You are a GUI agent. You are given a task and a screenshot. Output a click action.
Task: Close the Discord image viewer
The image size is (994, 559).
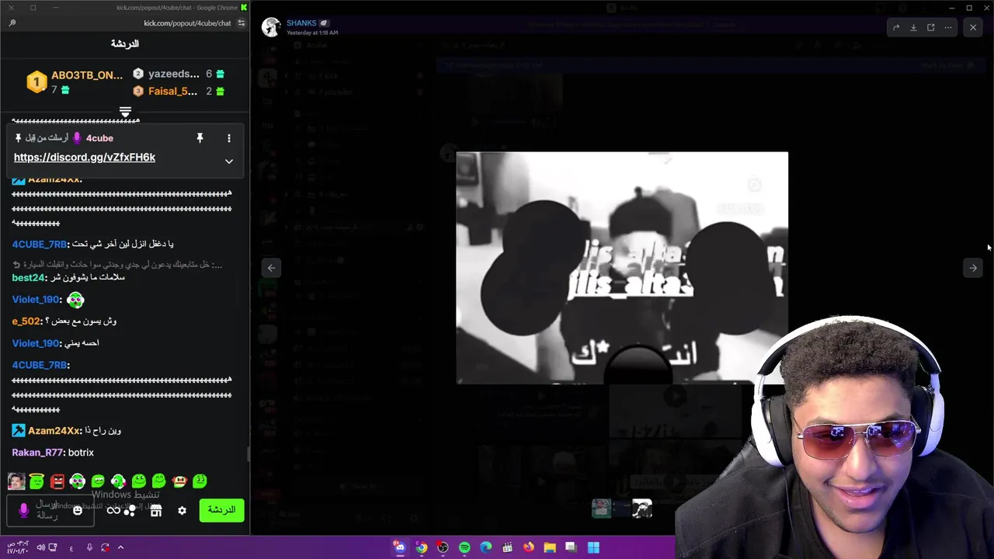(x=973, y=27)
